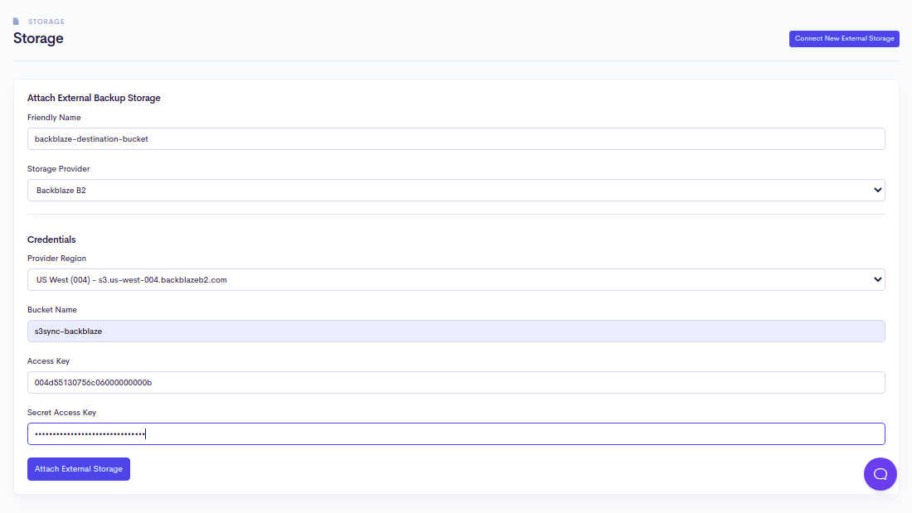This screenshot has height=513, width=912.
Task: Focus the Friendly Name input field
Action: [456, 139]
